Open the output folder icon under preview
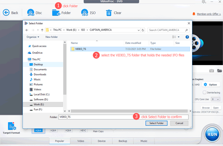This screenshot has height=146, width=223. click(x=220, y=71)
